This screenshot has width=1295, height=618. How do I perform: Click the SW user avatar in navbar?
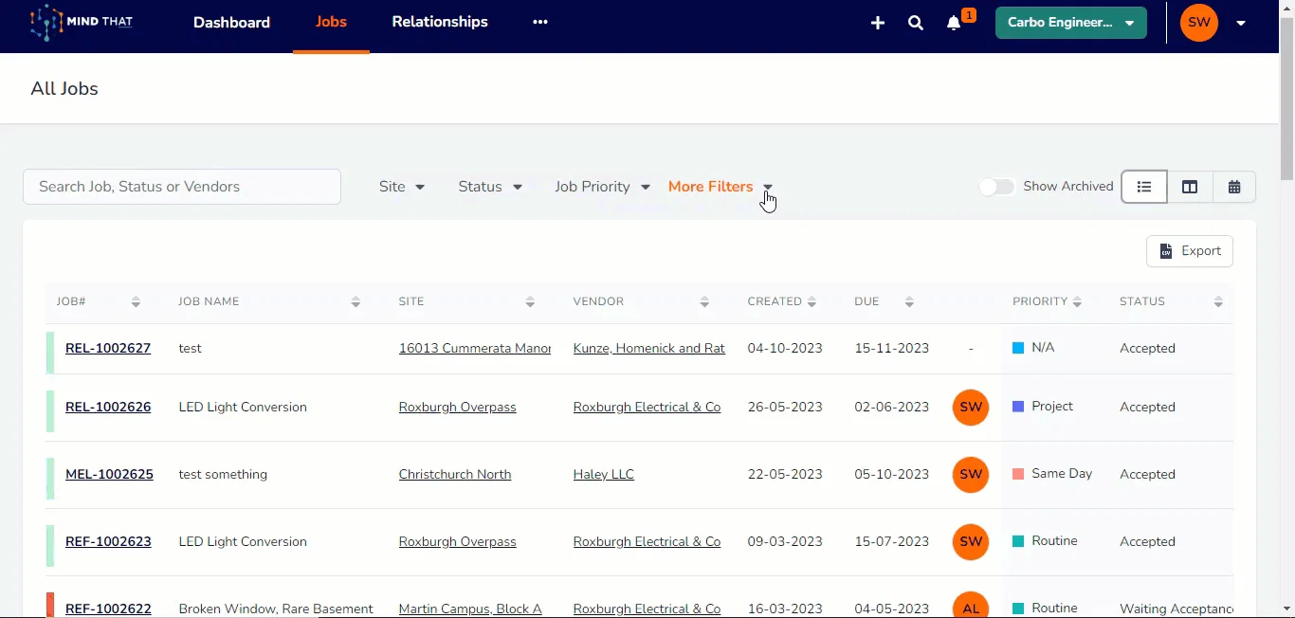point(1199,23)
